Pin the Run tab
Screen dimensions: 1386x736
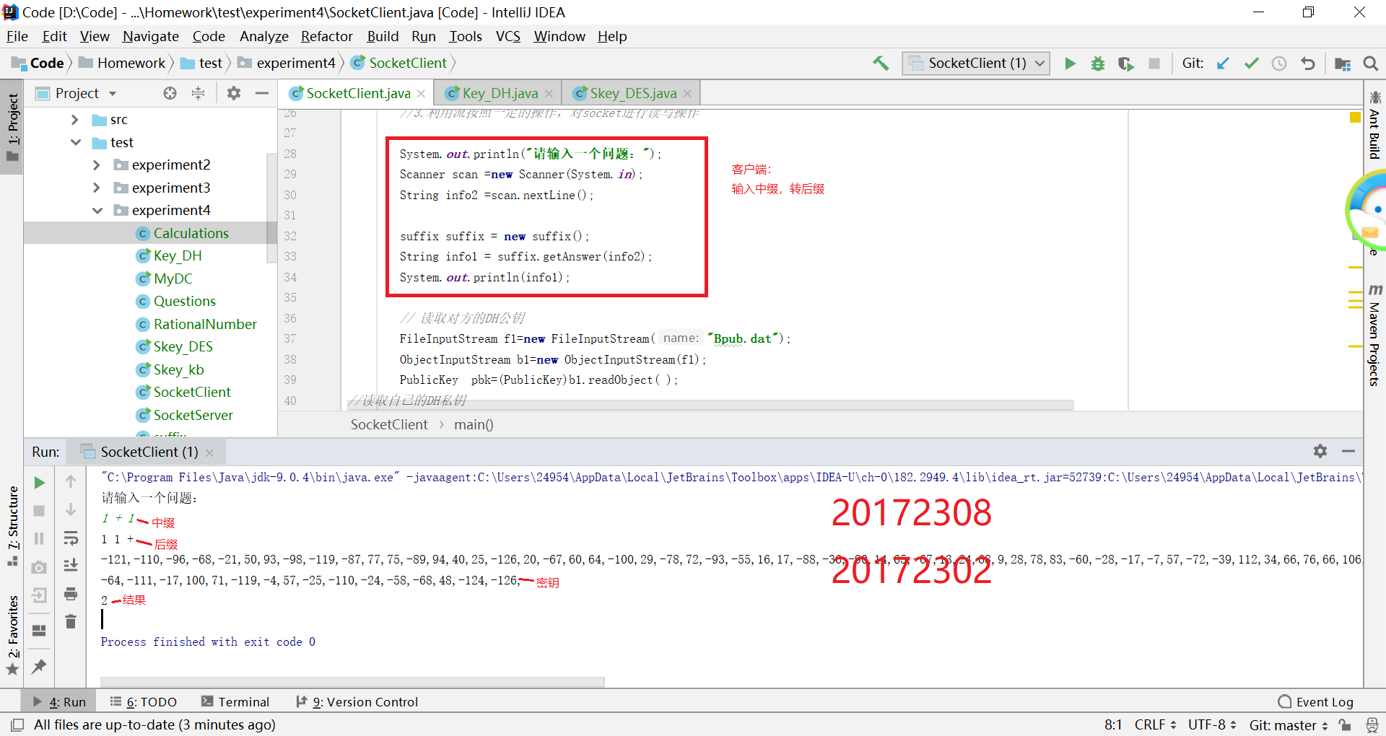[40, 666]
